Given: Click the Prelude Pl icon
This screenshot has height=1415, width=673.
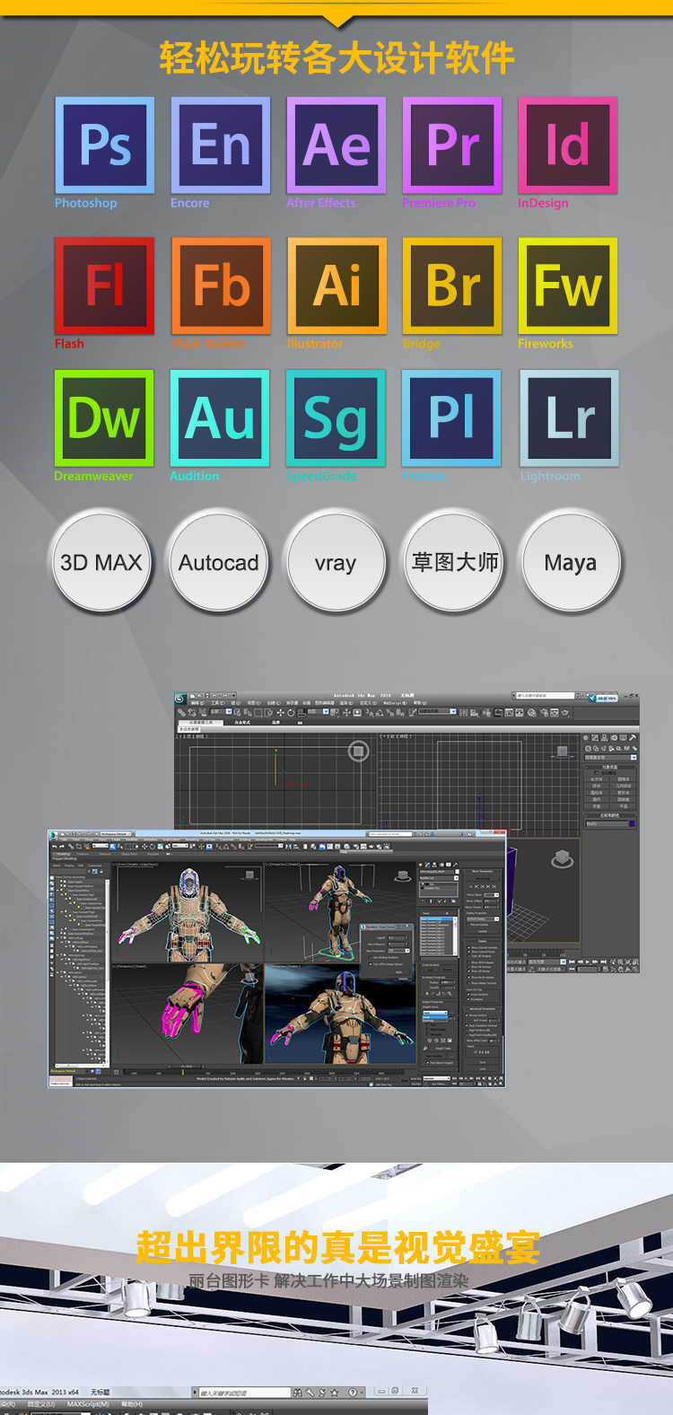Looking at the screenshot, I should [x=452, y=418].
